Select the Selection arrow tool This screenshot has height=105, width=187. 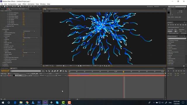2,6
